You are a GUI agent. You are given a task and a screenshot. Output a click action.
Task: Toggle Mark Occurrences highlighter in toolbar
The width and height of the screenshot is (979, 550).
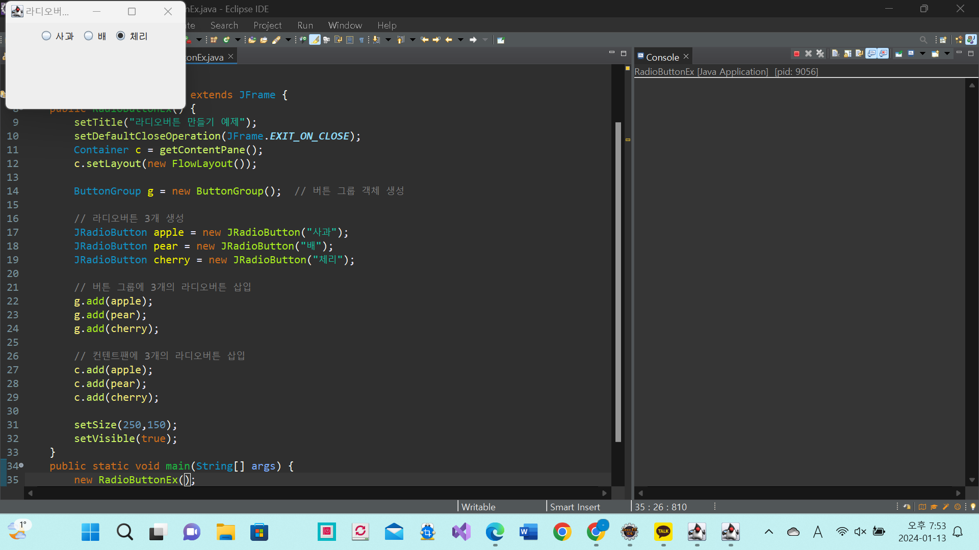[x=315, y=40]
